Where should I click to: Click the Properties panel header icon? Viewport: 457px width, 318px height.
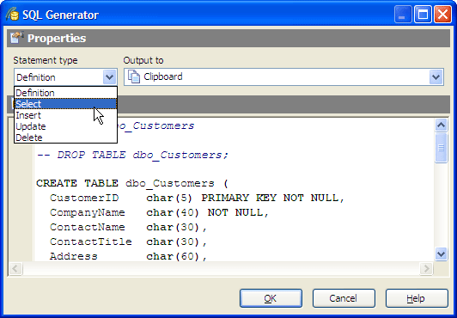click(x=17, y=38)
